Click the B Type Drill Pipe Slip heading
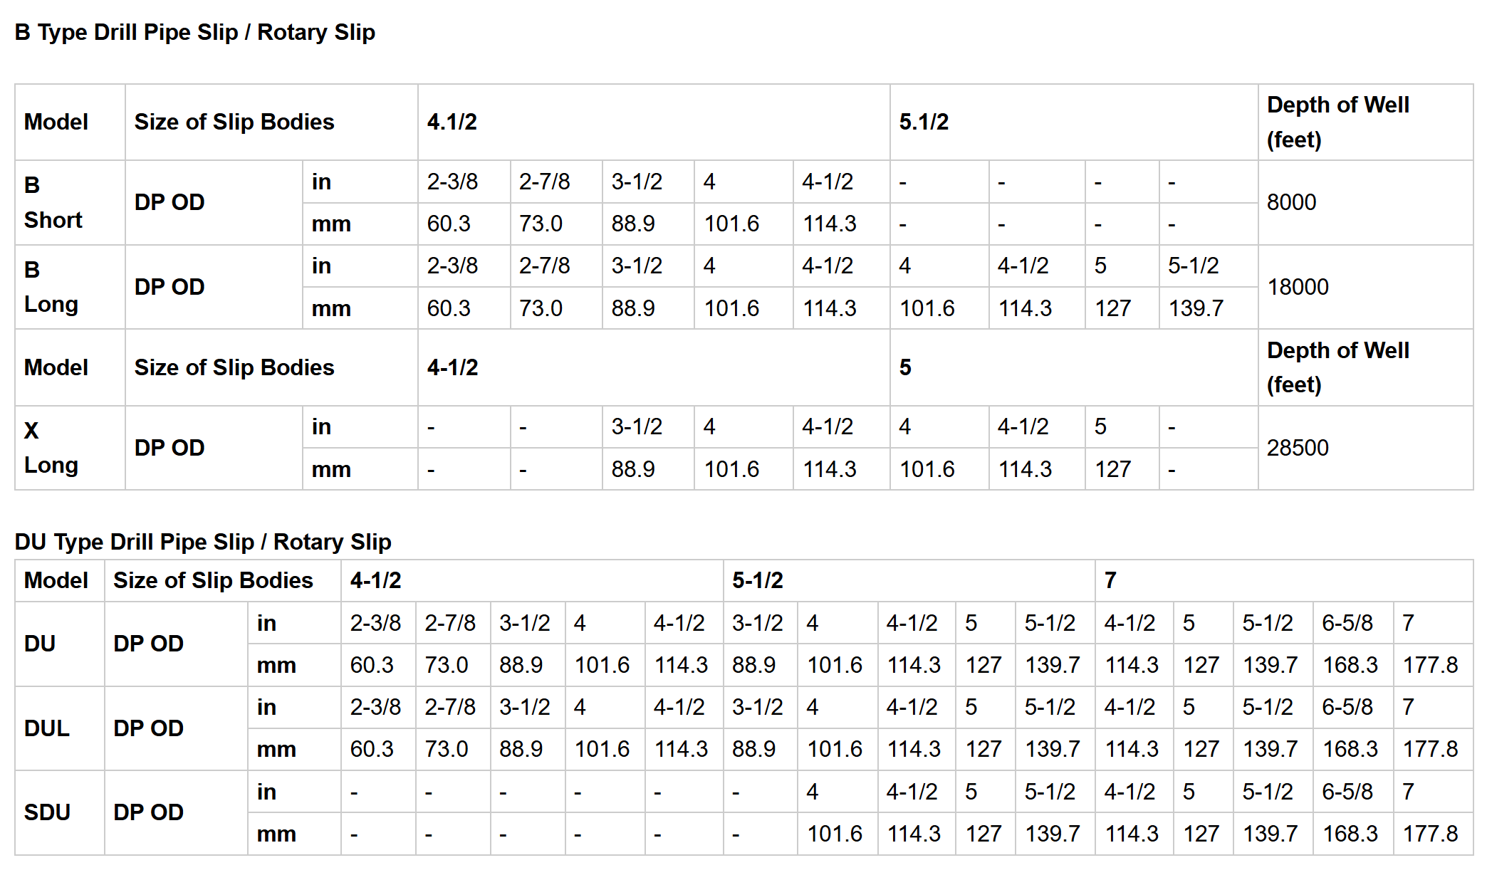The height and width of the screenshot is (875, 1487). point(194,33)
